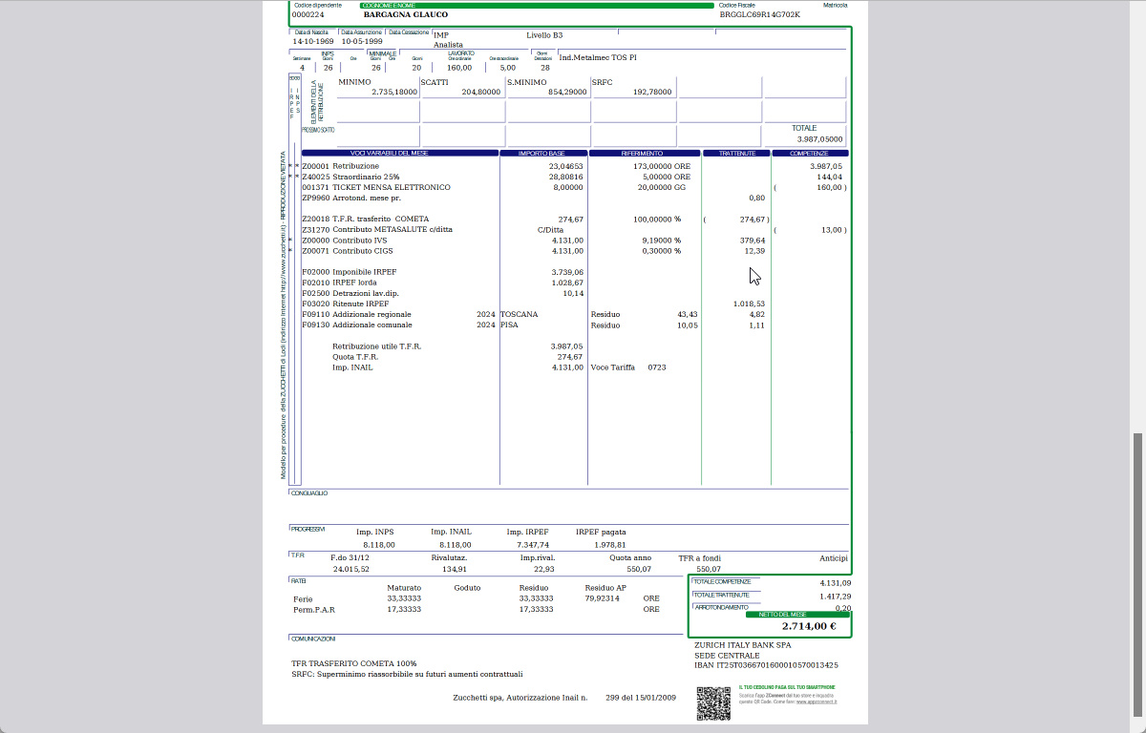Select the region name TOSCANA
Viewport: 1146px width, 733px height.
[519, 314]
